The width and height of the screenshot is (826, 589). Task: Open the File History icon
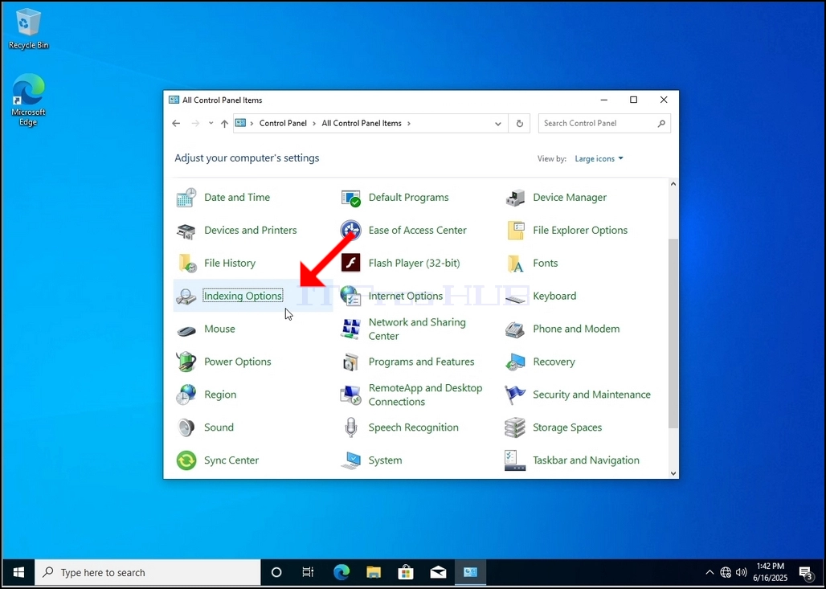click(x=187, y=263)
